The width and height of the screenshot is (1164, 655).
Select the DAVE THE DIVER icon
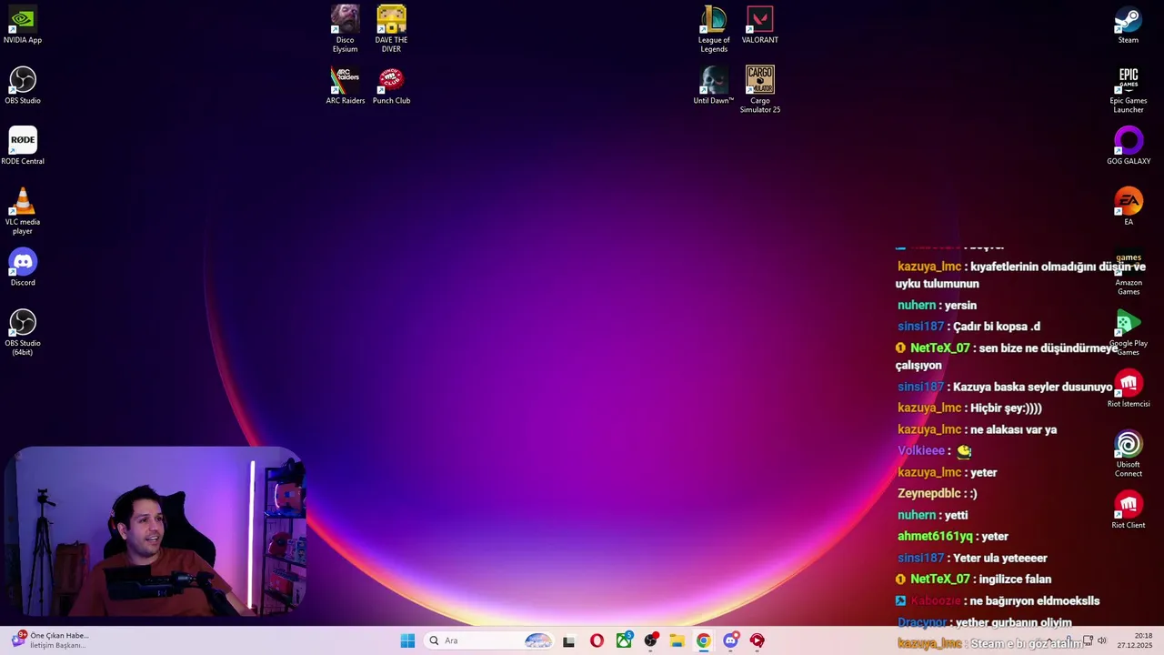click(x=391, y=28)
